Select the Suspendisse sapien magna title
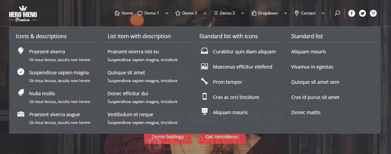This screenshot has height=154, width=391. click(x=59, y=73)
